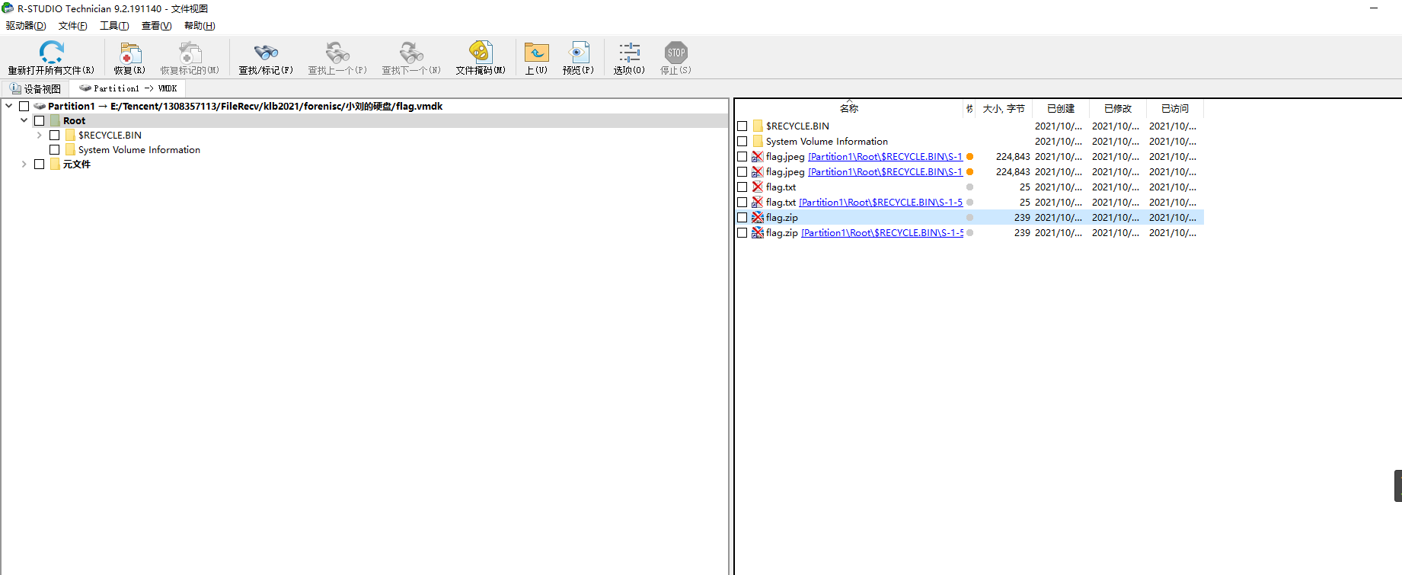Select System Volume Information in left tree
This screenshot has width=1402, height=575.
[139, 150]
